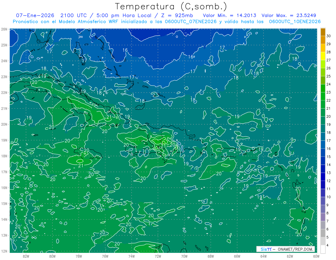Pick the bright green legend swatch between 23 and 24
The height and width of the screenshot is (260, 336).
323,88
